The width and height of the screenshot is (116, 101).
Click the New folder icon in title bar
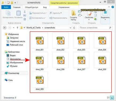pos(12,2)
